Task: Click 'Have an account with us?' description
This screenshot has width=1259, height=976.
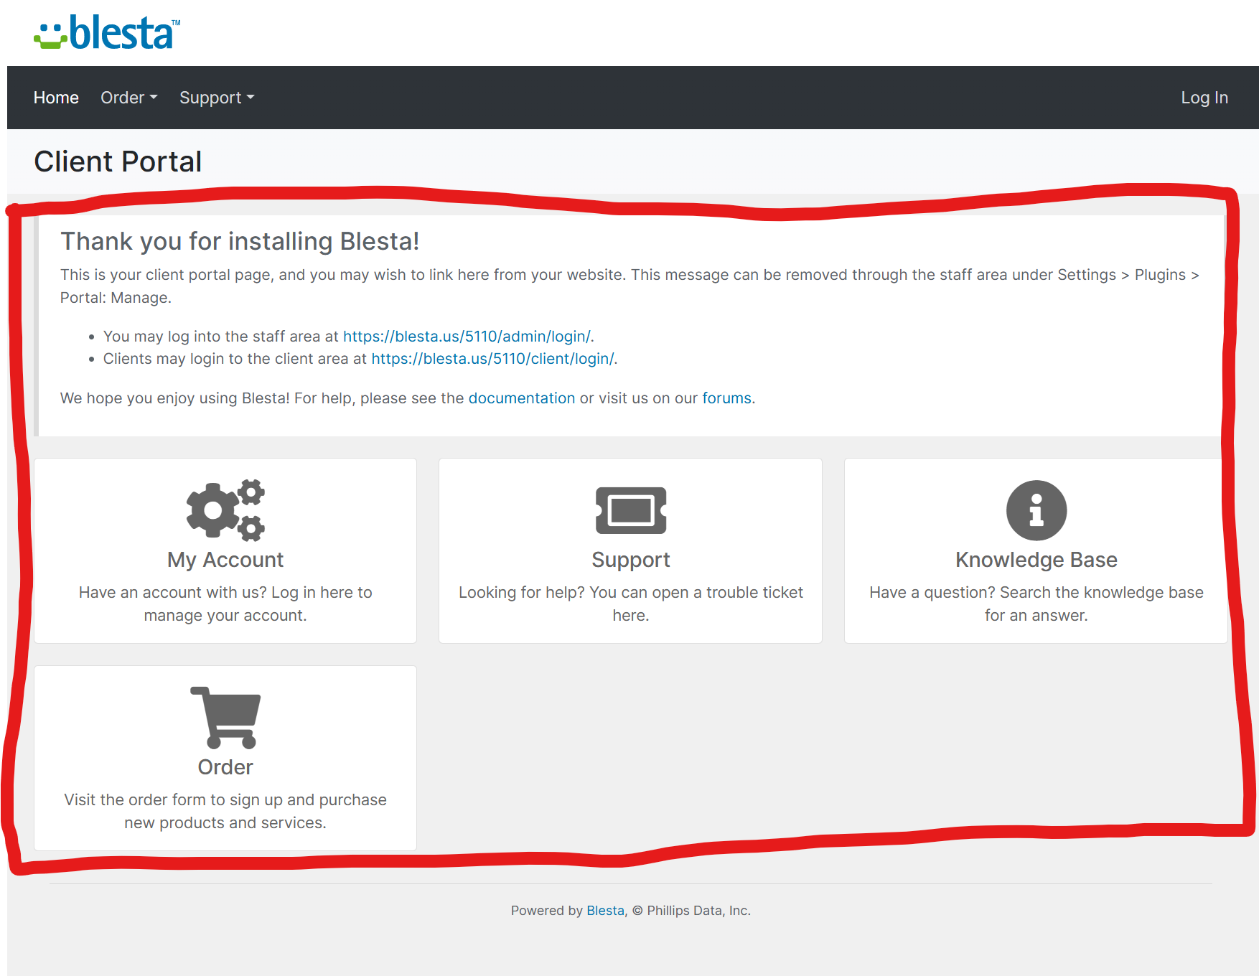Action: pyautogui.click(x=225, y=604)
